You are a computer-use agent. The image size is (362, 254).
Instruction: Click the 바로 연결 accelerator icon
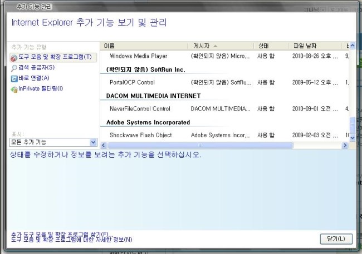click(x=14, y=78)
